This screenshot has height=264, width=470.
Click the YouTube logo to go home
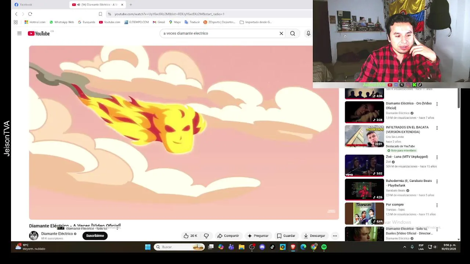pos(39,33)
